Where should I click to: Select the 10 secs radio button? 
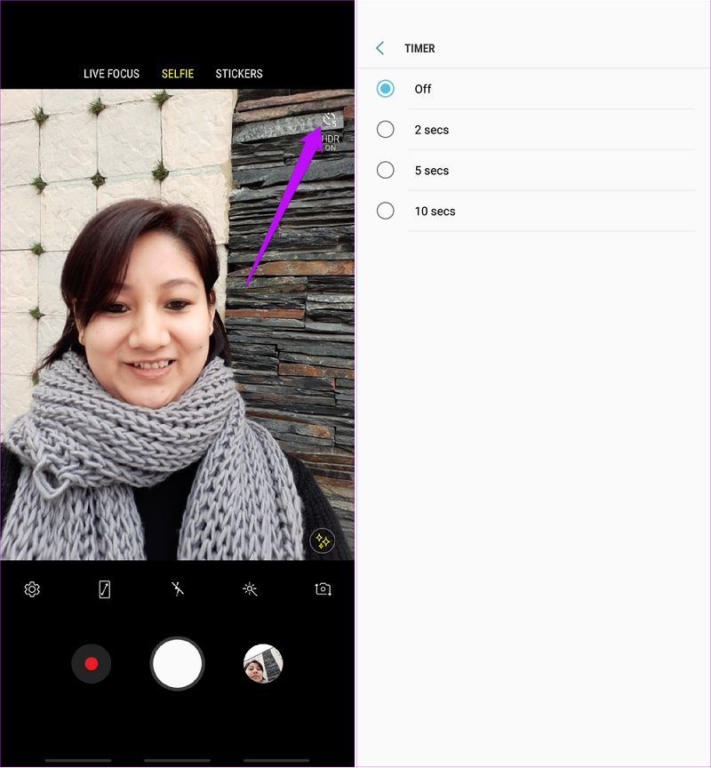pyautogui.click(x=386, y=211)
